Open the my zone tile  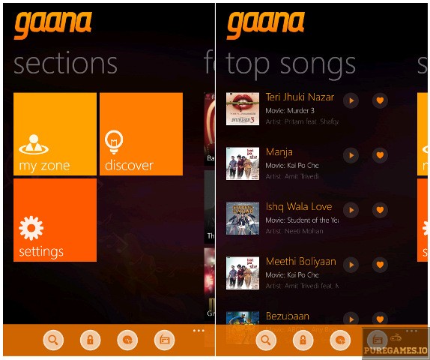(x=55, y=133)
